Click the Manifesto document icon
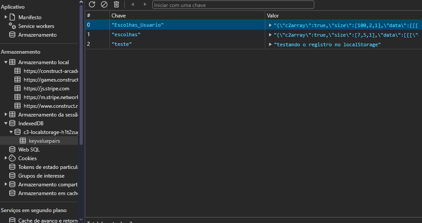 tap(12, 17)
